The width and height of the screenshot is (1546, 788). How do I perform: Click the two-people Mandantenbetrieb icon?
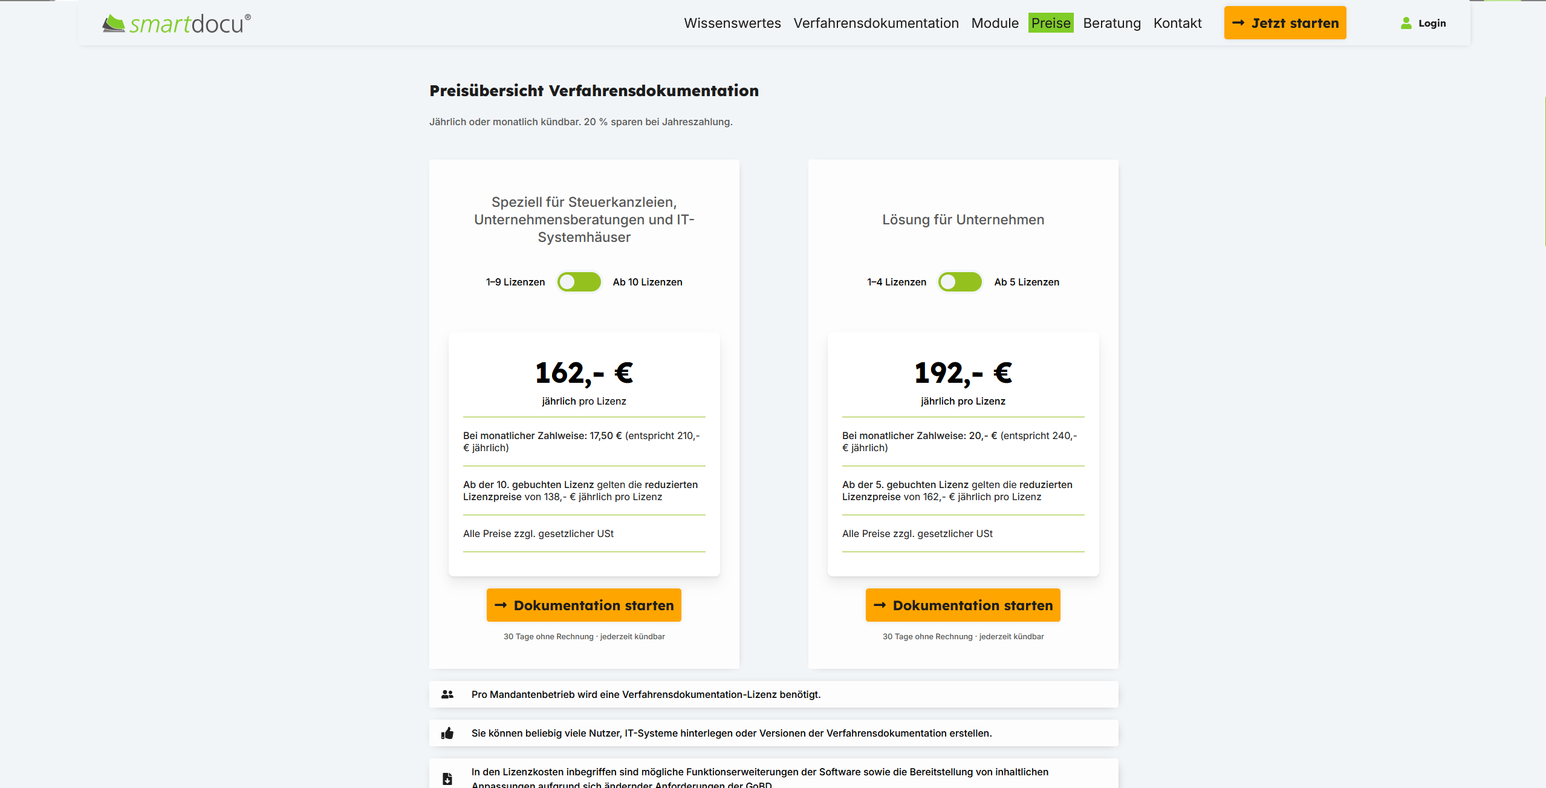point(447,694)
